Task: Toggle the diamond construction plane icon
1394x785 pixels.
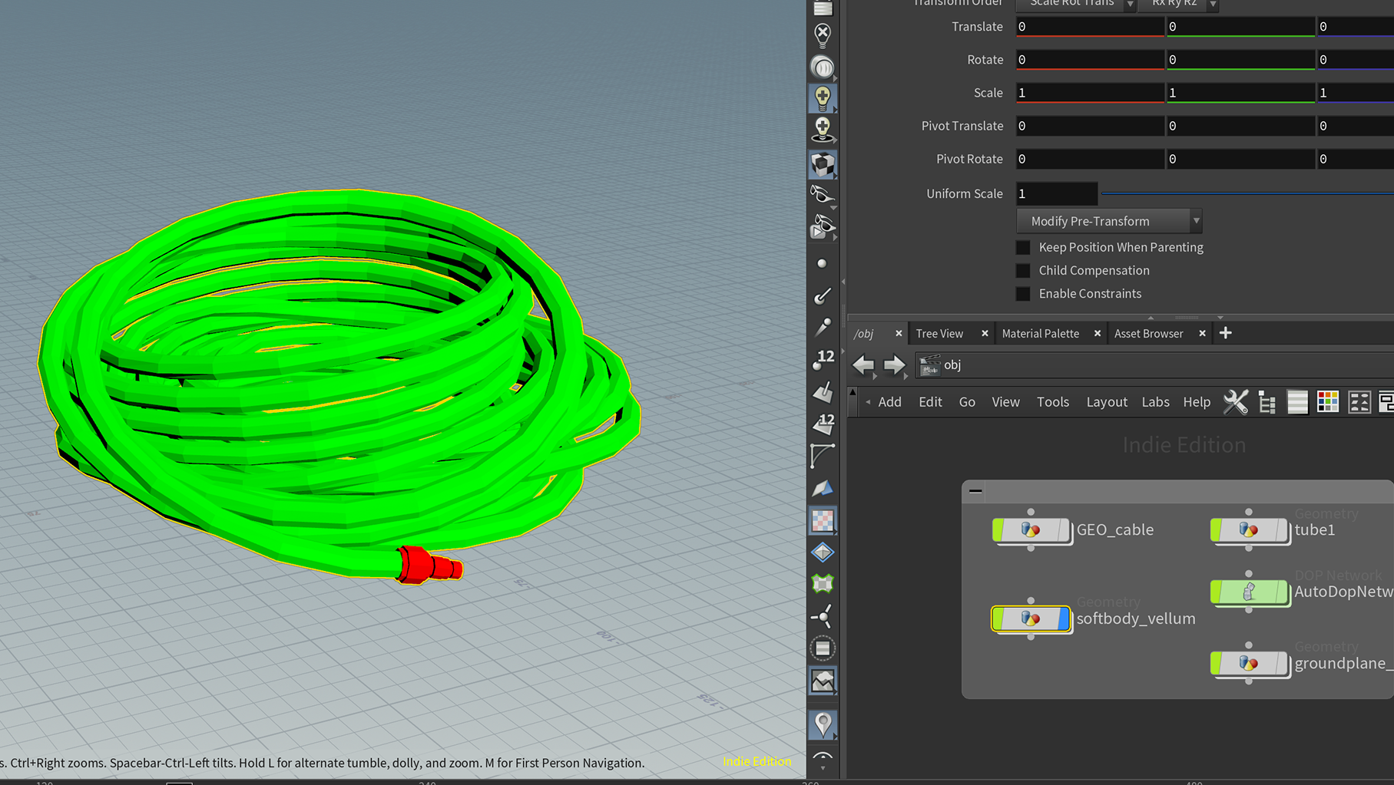Action: coord(823,552)
